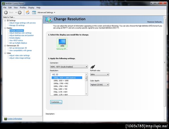Open the Display menu
This screenshot has width=169, height=129.
tap(31, 8)
